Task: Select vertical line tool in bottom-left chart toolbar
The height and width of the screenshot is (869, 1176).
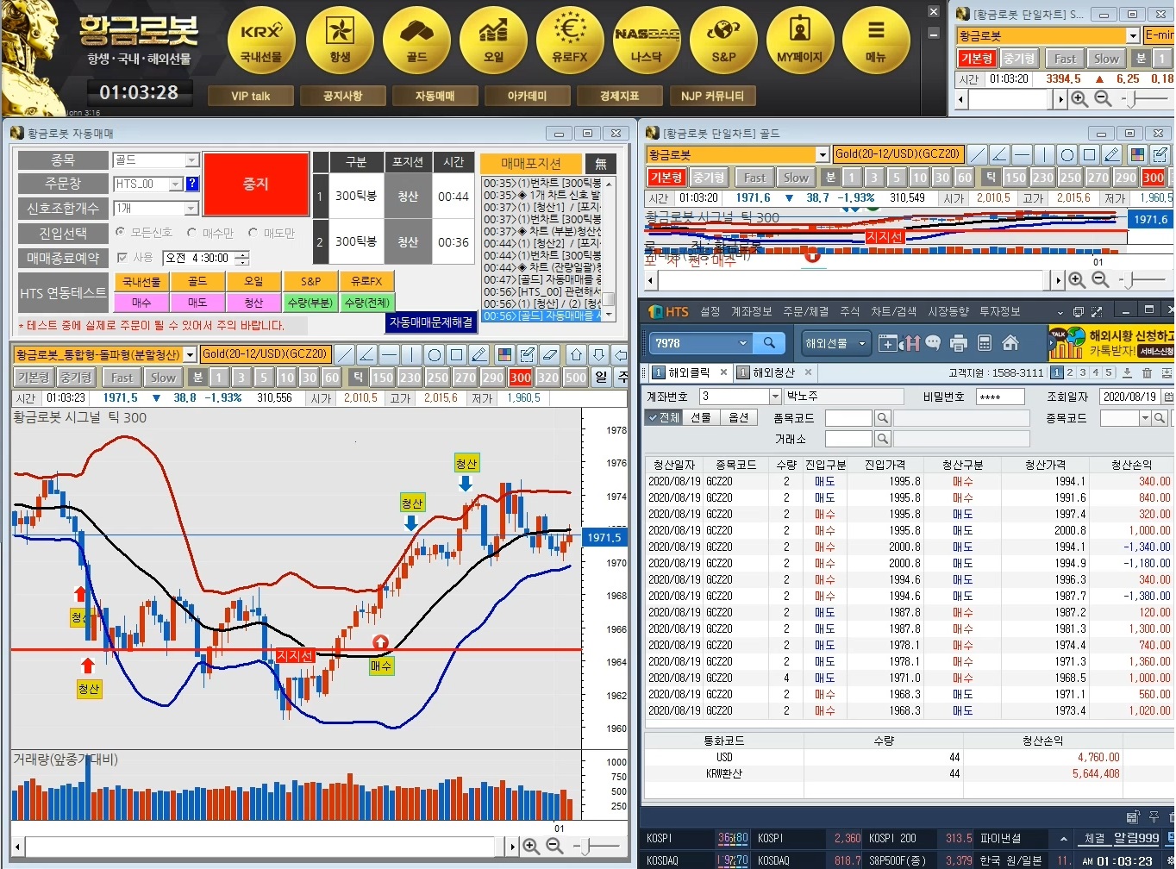Action: pos(411,354)
